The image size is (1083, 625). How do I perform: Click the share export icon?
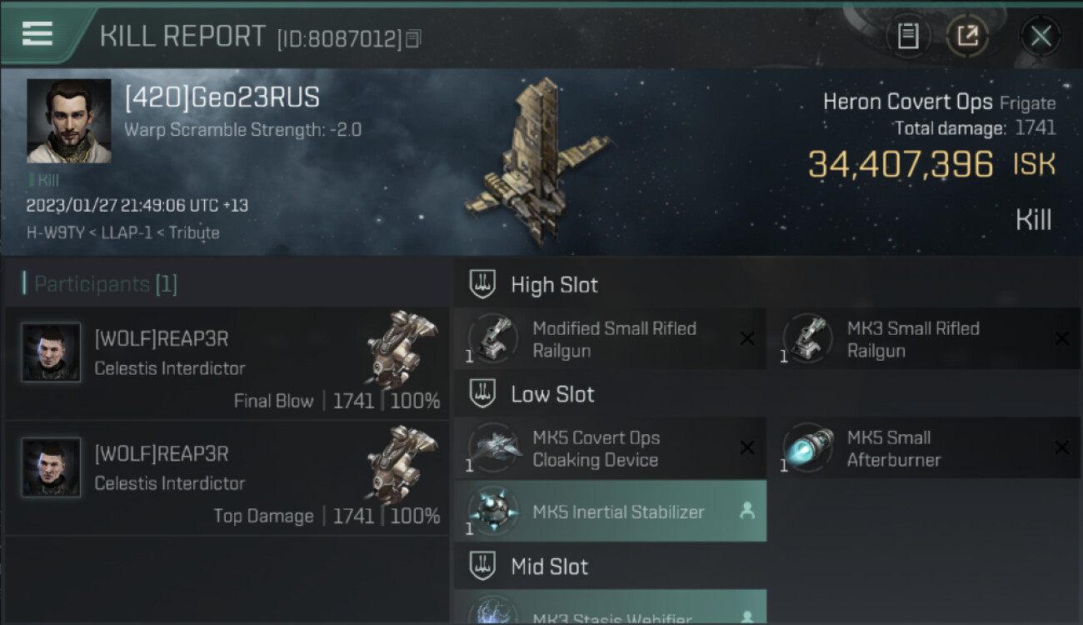coord(967,36)
